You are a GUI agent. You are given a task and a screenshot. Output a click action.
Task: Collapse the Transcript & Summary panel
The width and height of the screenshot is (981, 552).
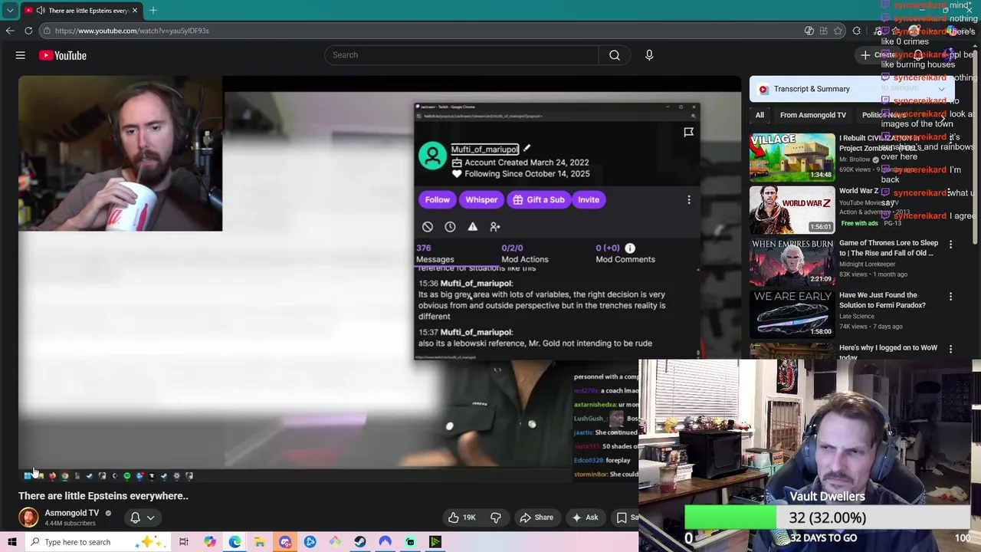click(x=941, y=89)
